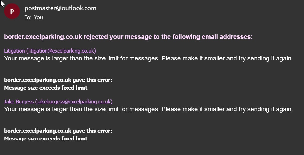Click the 'To:' recipient label

pos(28,17)
